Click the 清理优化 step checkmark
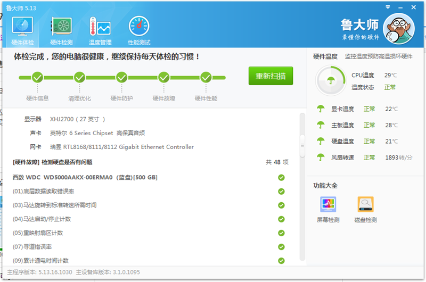The width and height of the screenshot is (426, 282). click(79, 78)
